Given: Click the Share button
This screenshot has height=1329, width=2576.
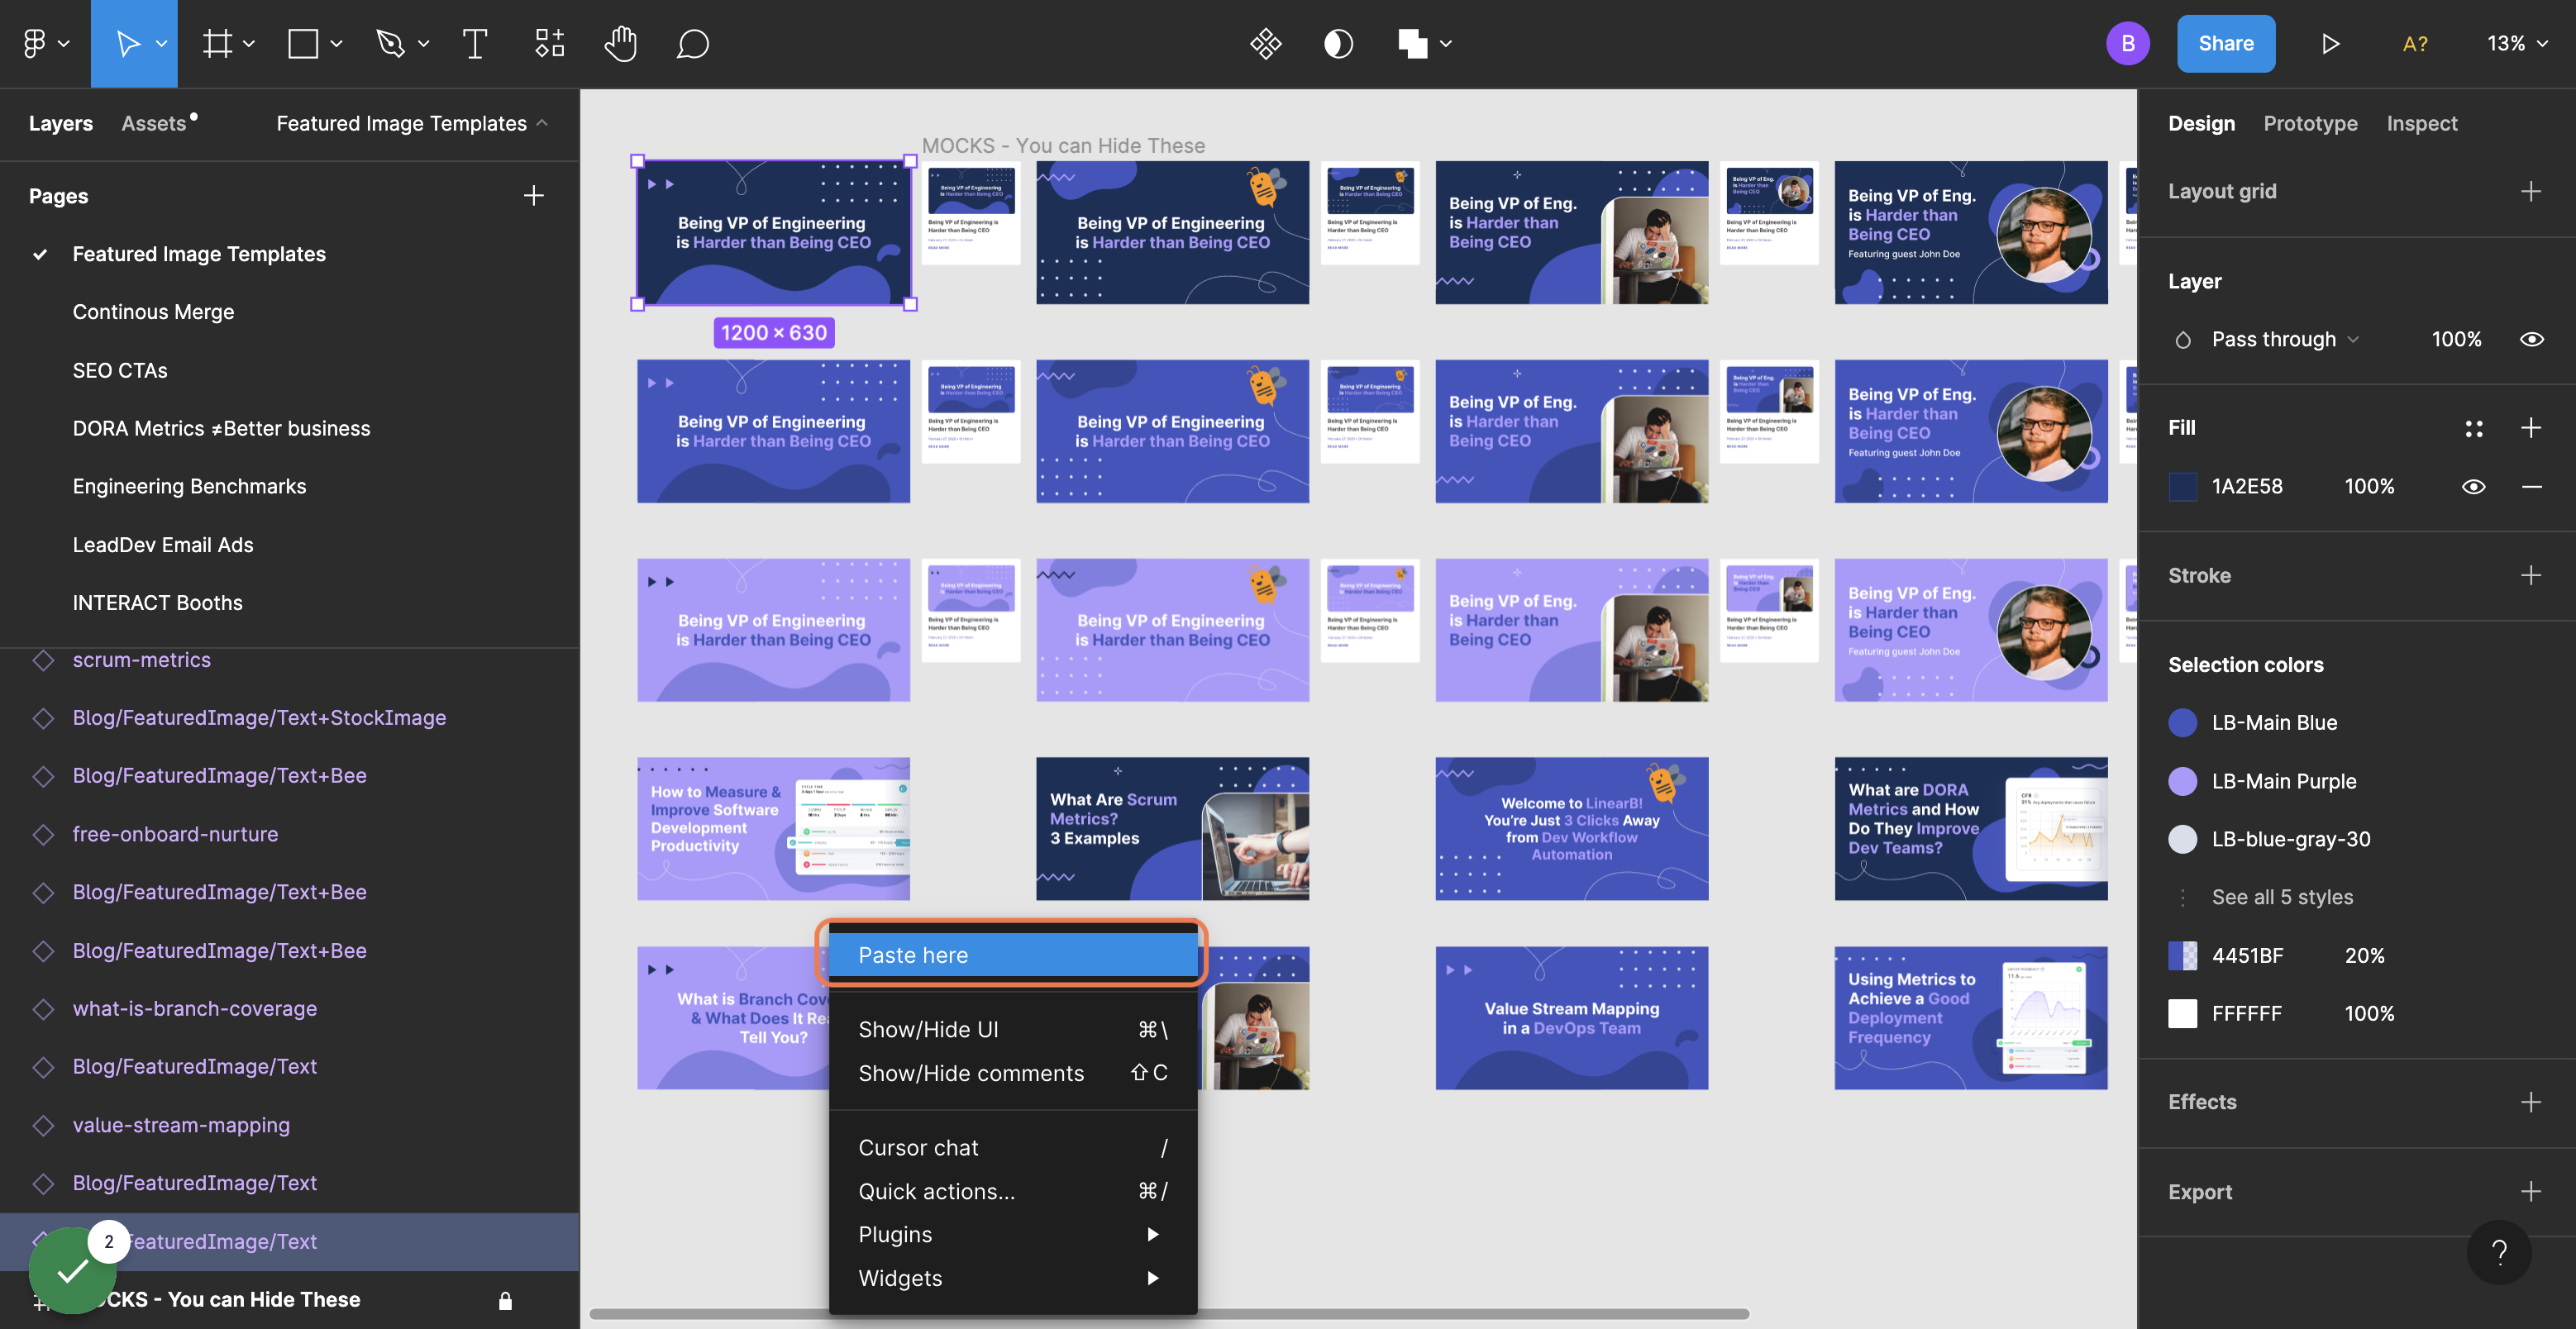Looking at the screenshot, I should pos(2225,43).
